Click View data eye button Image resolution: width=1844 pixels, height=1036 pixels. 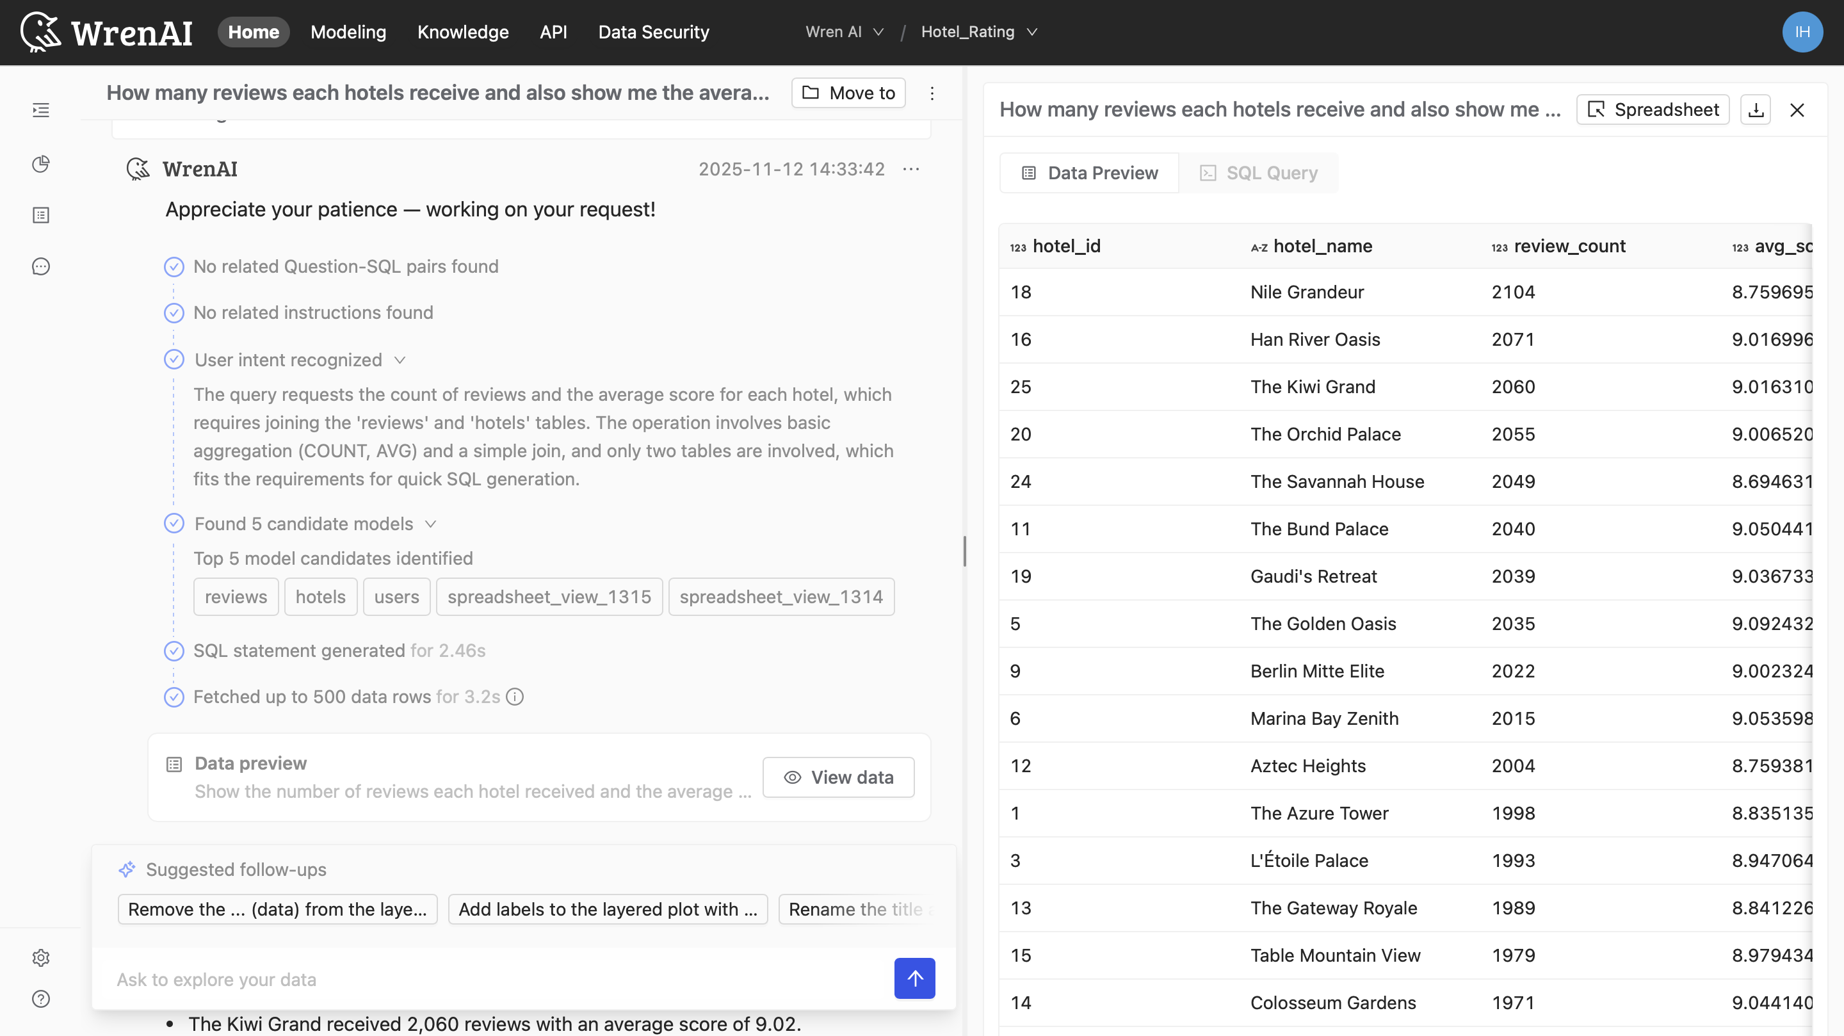click(x=838, y=777)
